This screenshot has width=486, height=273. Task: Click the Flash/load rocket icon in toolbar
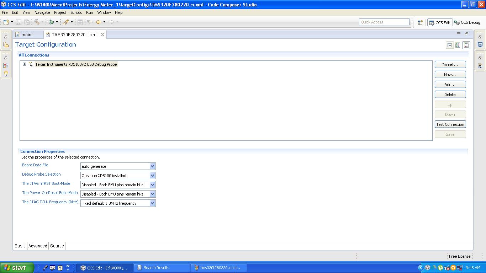coord(66,22)
